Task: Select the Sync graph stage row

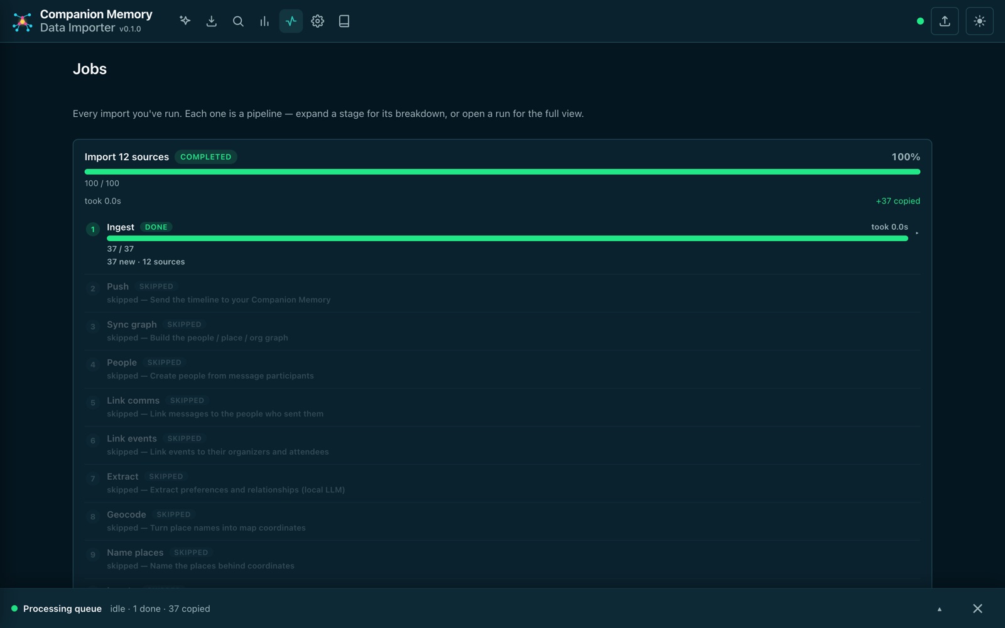Action: (503, 331)
